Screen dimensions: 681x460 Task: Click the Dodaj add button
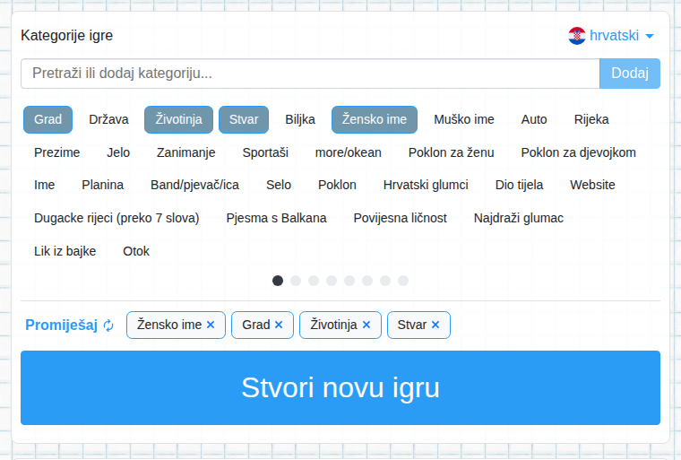coord(630,74)
